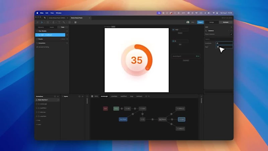The height and width of the screenshot is (151, 268).
Task: Select the Bone tool in the toolbar
Action: click(x=64, y=22)
